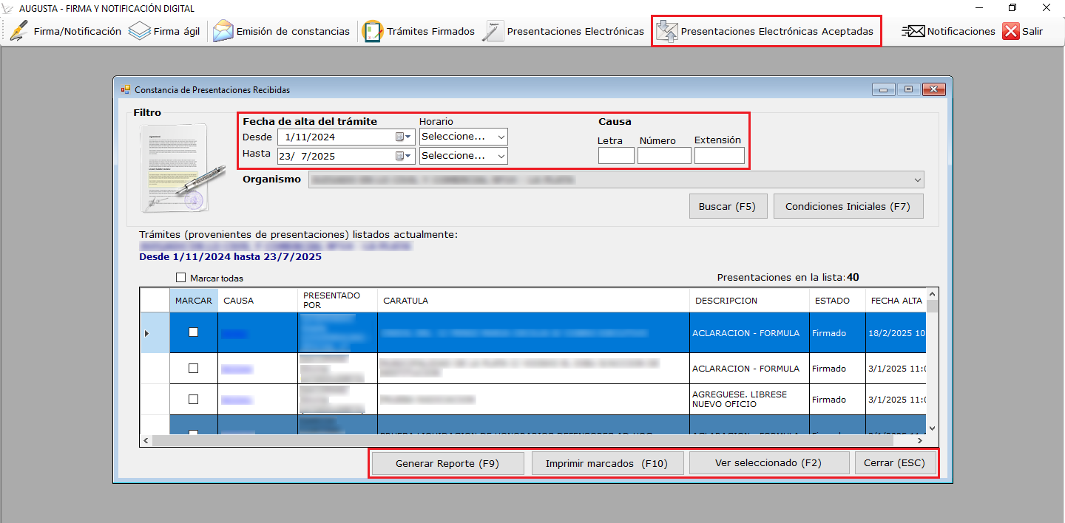Open the Desde date calendar dropdown

403,137
